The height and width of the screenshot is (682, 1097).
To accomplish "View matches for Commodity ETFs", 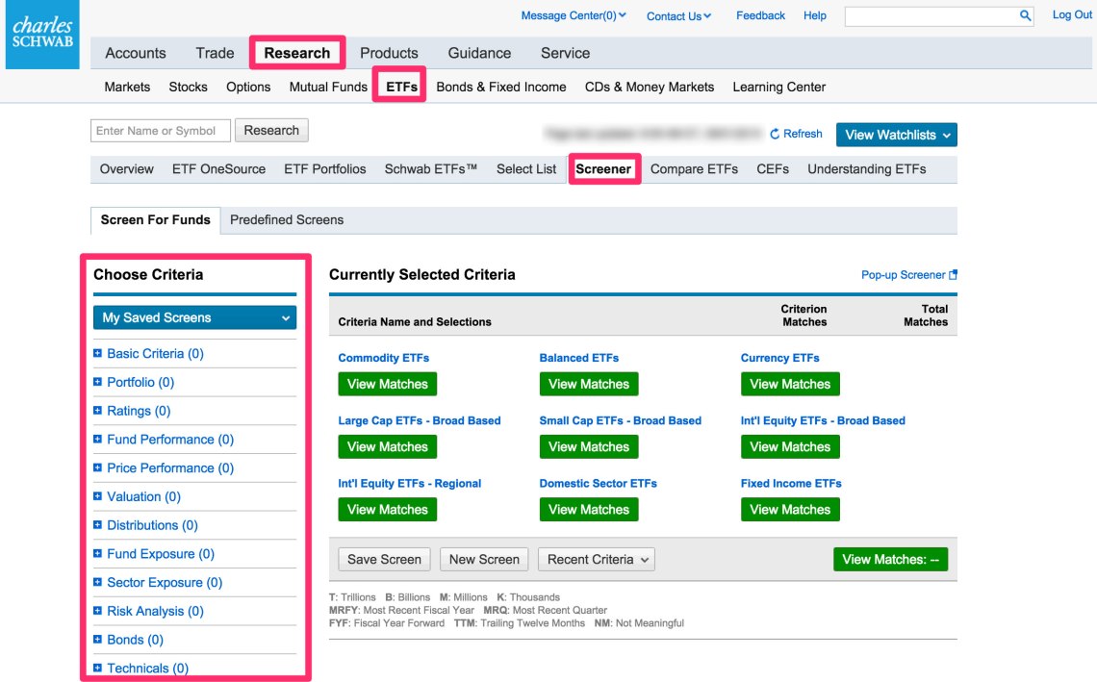I will pyautogui.click(x=388, y=384).
